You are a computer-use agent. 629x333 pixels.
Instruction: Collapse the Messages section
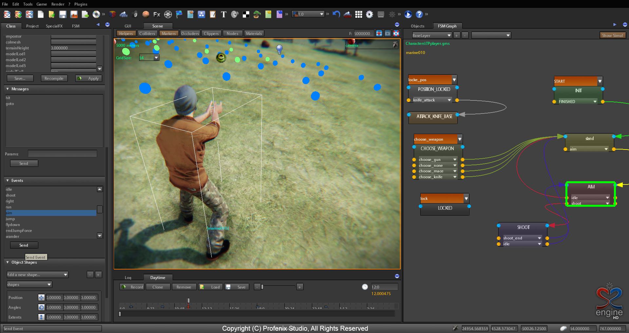8,89
